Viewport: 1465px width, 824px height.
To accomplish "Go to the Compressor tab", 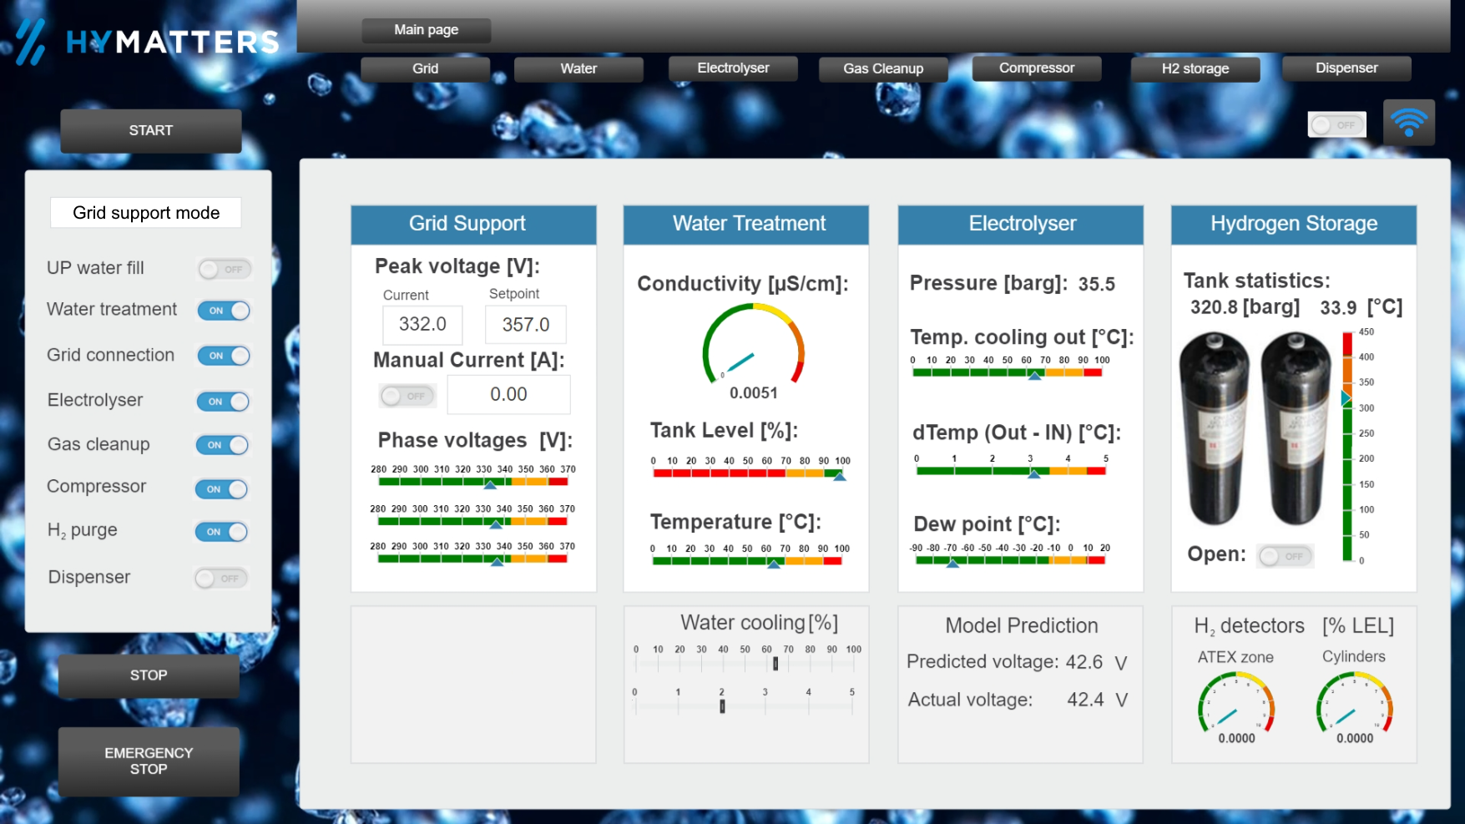I will tap(1036, 68).
